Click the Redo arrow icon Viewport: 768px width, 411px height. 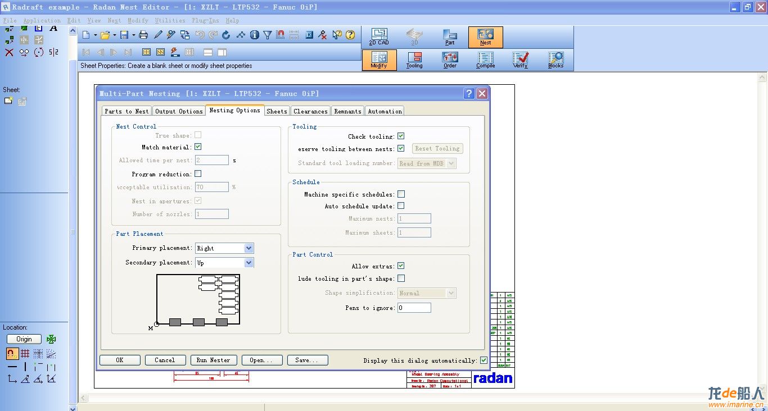tap(213, 35)
